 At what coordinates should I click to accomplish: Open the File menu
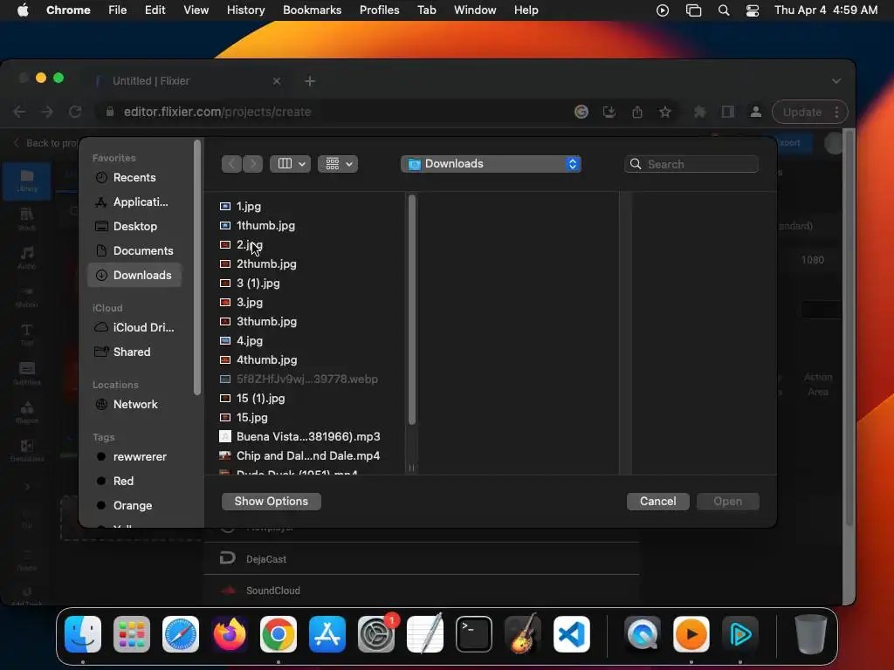coord(118,10)
